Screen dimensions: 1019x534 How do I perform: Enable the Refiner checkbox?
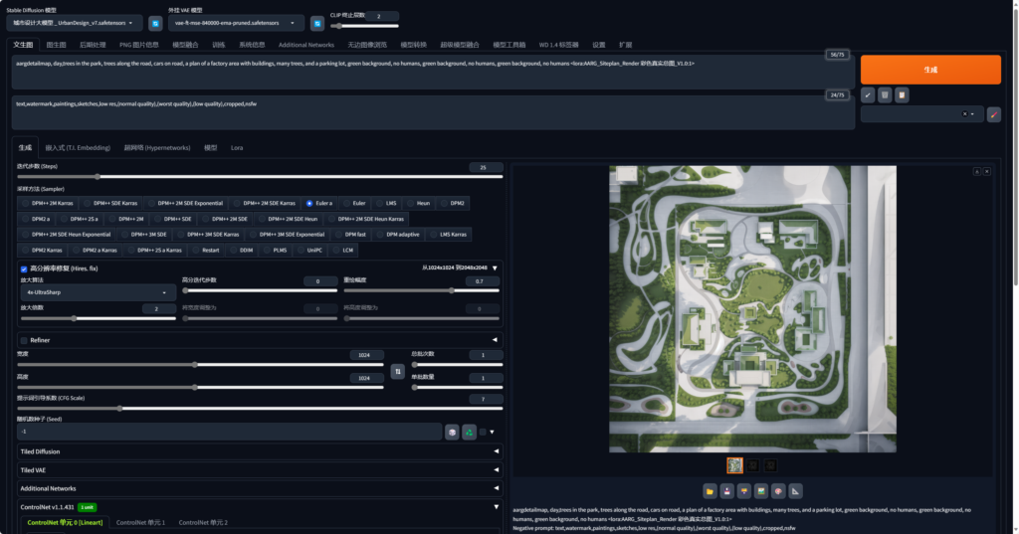point(24,340)
